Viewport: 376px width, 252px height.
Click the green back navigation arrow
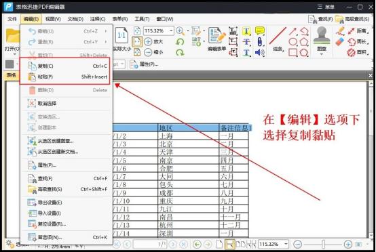(x=197, y=244)
